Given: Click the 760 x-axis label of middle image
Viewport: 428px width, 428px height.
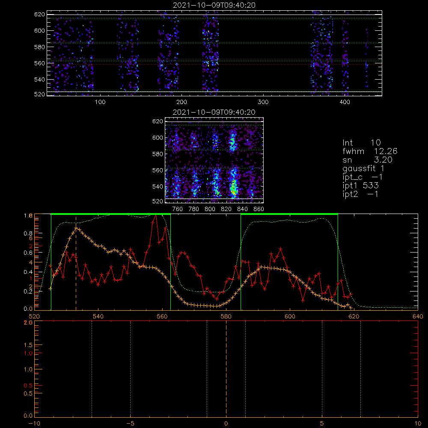Looking at the screenshot, I should coord(178,209).
